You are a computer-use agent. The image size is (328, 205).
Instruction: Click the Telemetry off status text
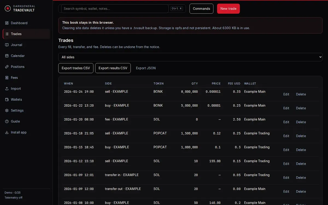pos(14,198)
